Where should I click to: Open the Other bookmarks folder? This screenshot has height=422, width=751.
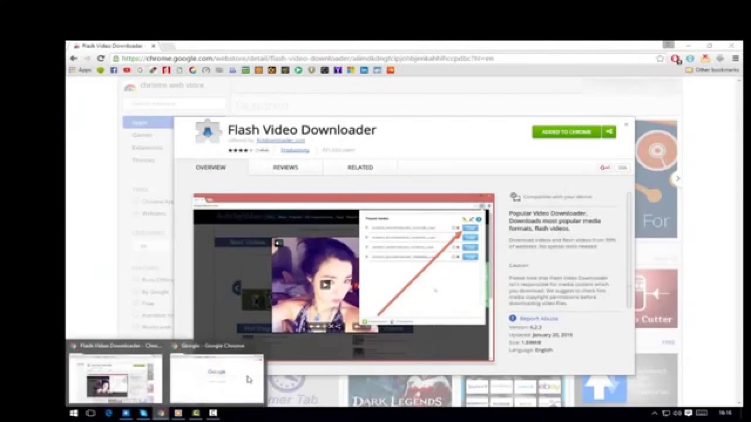point(712,70)
